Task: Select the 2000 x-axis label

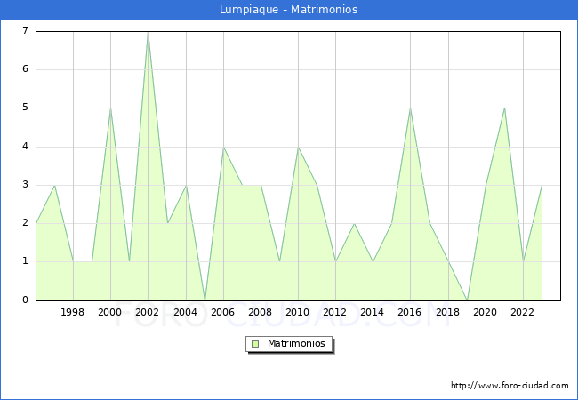Action: coord(110,312)
